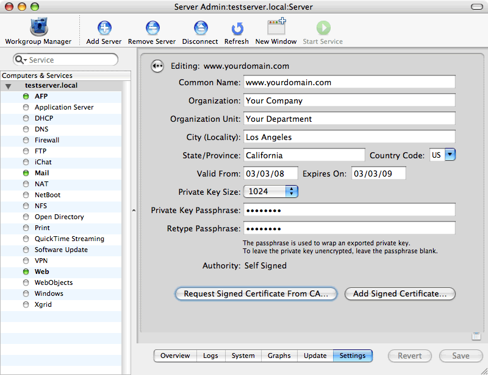Click the City (Locality) field
The width and height of the screenshot is (488, 375).
(x=349, y=137)
